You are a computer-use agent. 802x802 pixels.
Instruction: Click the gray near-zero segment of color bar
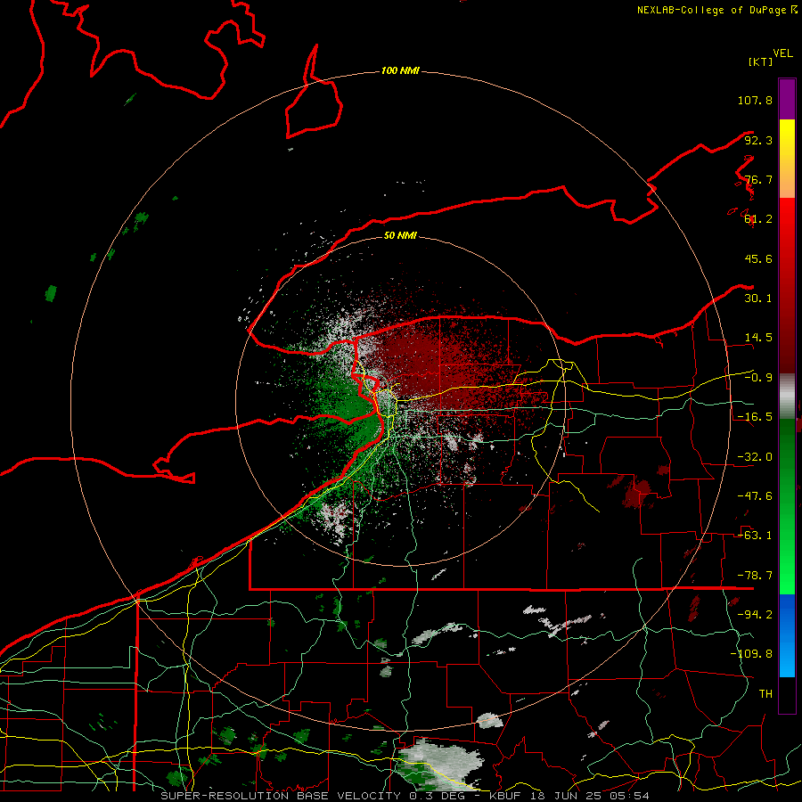click(787, 397)
